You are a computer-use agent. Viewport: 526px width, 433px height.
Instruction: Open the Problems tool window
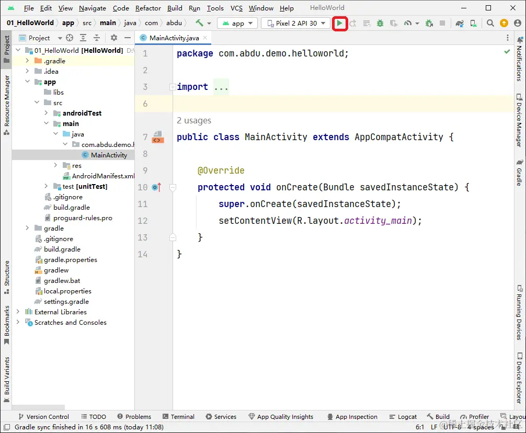134,417
